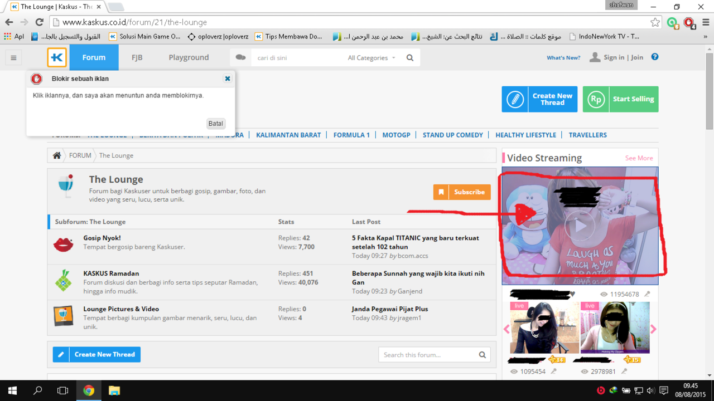Click the KASKUS Ramadan ketupat icon
This screenshot has width=714, height=401.
[63, 280]
